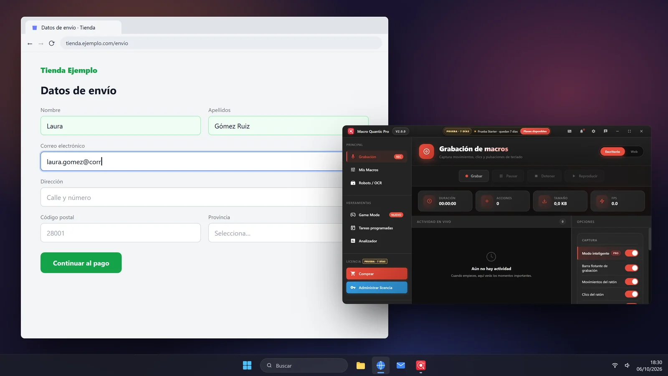
Task: Open the Mail app on the taskbar
Action: point(401,366)
